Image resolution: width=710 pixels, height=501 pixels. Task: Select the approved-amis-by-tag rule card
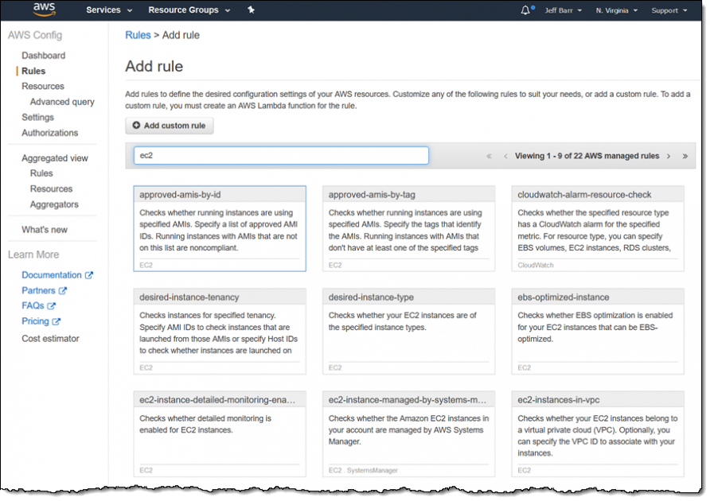(408, 228)
